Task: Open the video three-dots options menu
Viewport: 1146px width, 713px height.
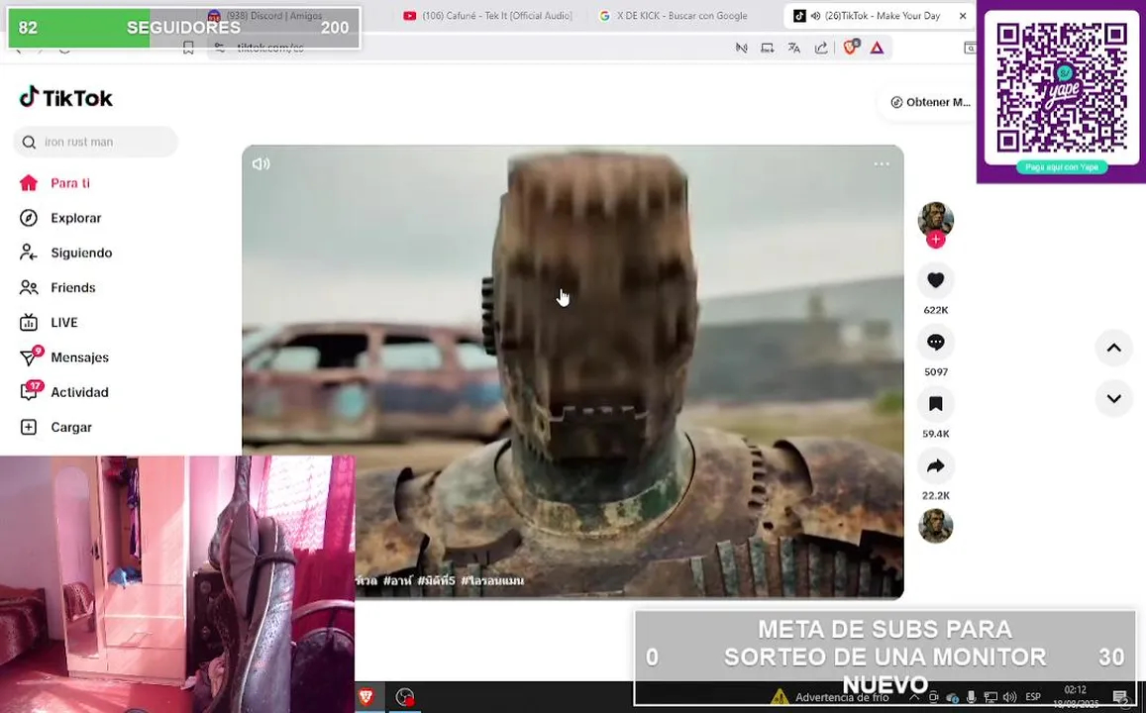Action: (882, 163)
